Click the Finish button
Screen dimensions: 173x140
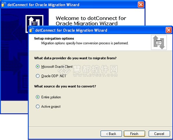tap(135, 134)
